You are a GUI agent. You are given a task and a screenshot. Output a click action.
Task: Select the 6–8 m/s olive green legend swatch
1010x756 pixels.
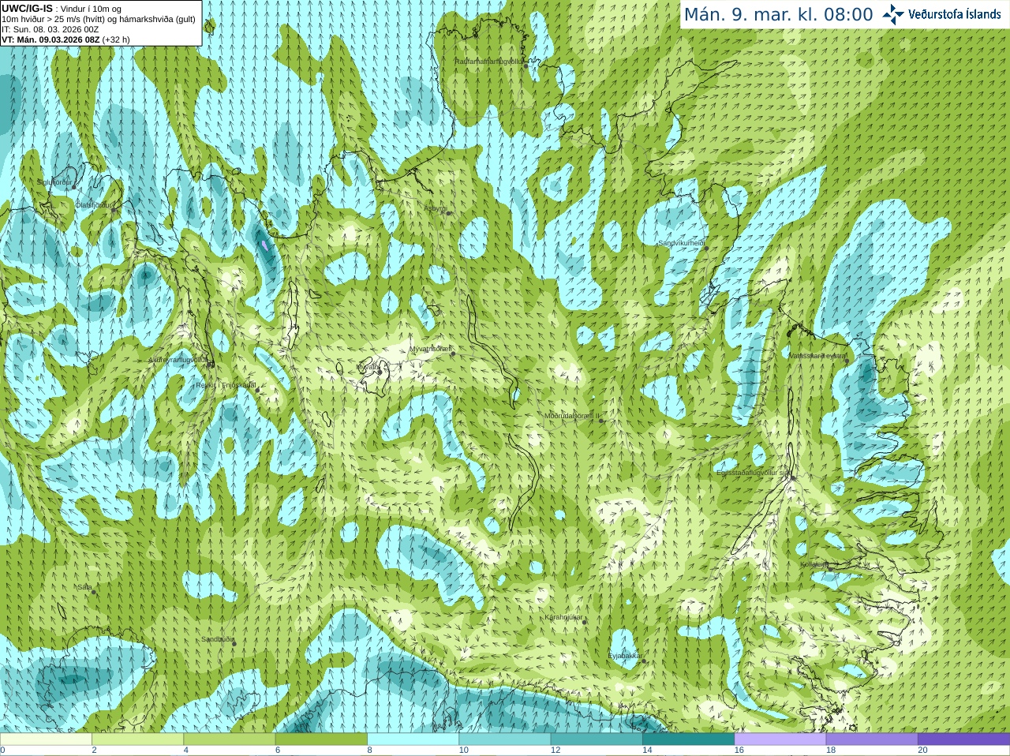(x=321, y=739)
